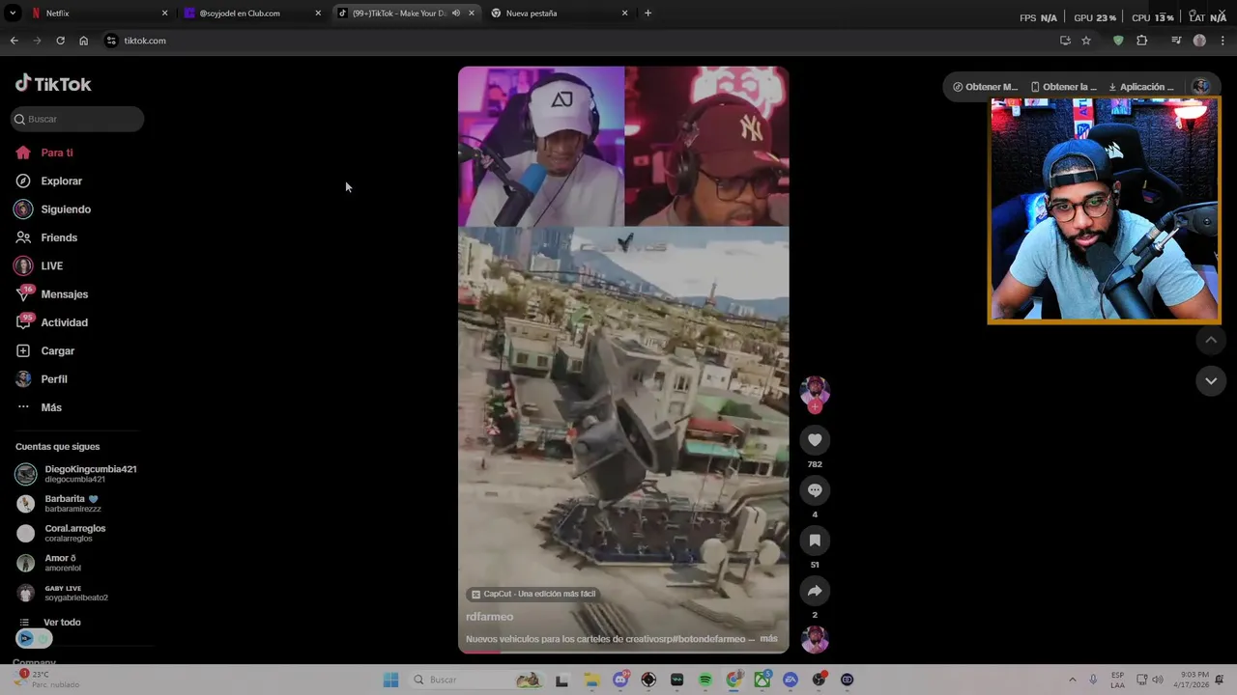Open video comments bubble icon
The image size is (1237, 695).
(x=815, y=490)
